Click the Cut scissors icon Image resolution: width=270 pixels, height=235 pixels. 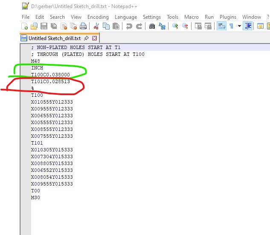(x=97, y=26)
